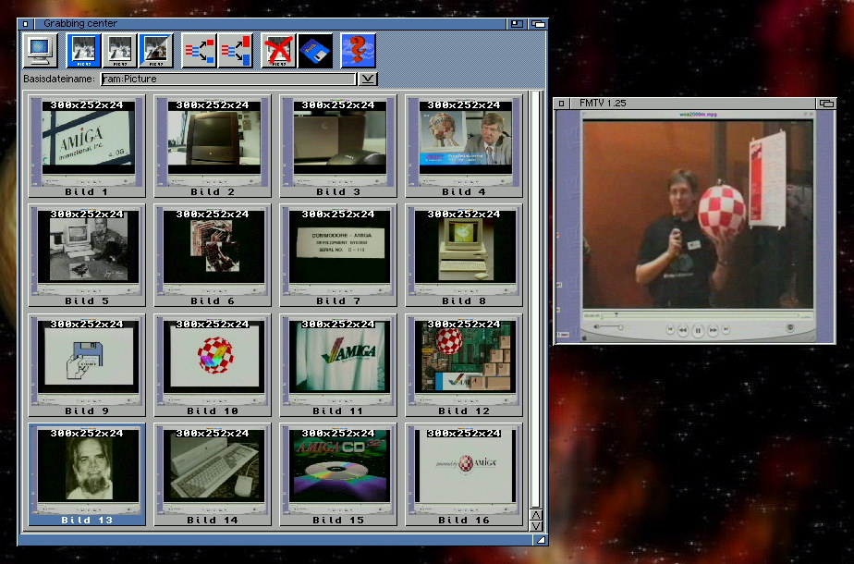Click the computer monitor icon in toolbar

(41, 51)
